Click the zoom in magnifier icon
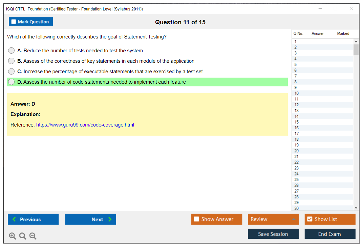364x248 pixels. click(x=12, y=236)
